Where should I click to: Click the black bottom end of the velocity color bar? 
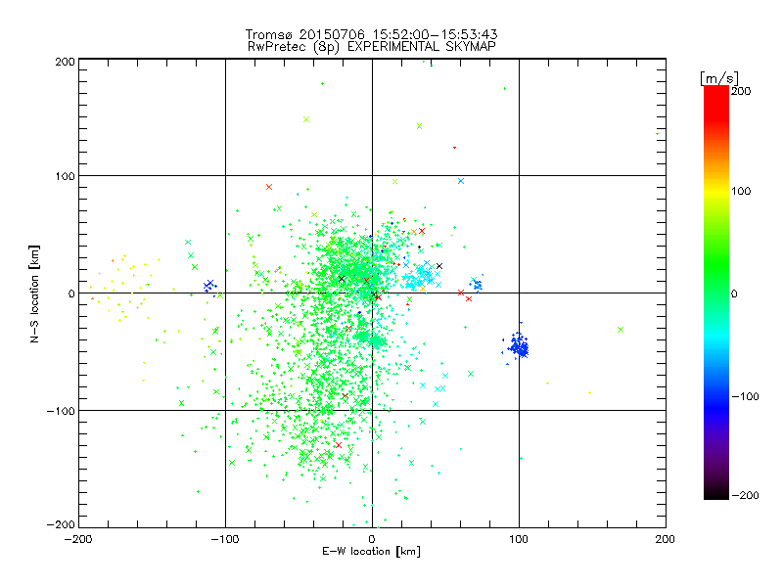716,493
